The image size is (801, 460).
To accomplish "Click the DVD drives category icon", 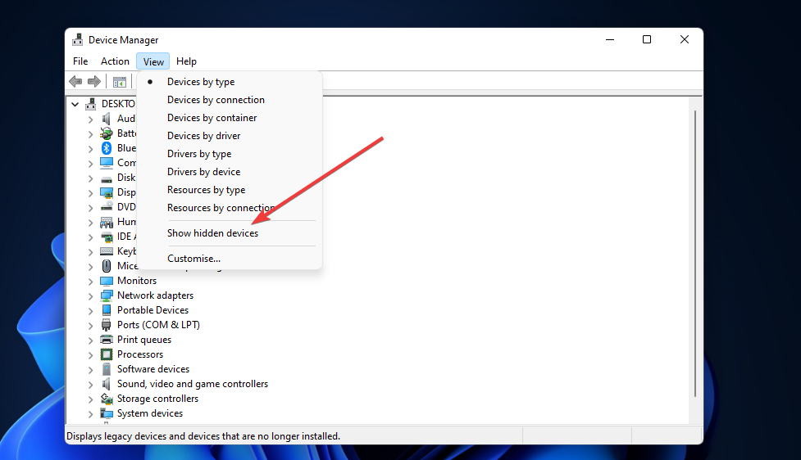I will pyautogui.click(x=107, y=207).
